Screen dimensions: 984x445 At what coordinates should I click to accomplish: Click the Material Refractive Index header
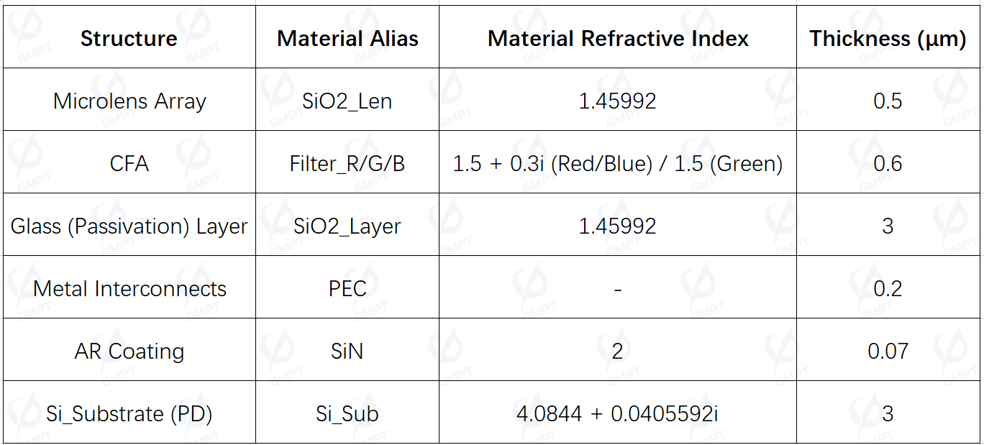[x=618, y=38]
